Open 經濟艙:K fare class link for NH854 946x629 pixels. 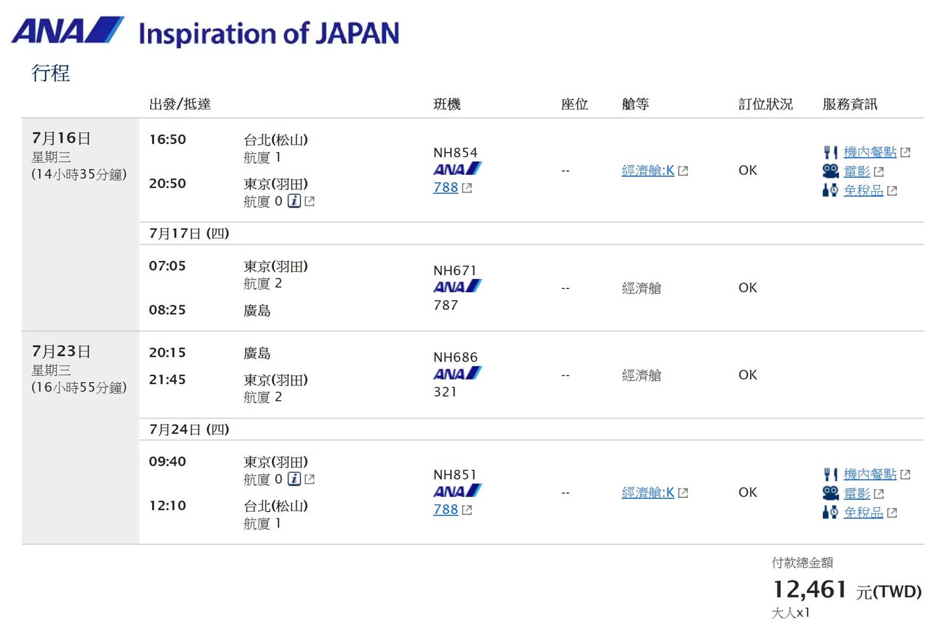pos(648,170)
